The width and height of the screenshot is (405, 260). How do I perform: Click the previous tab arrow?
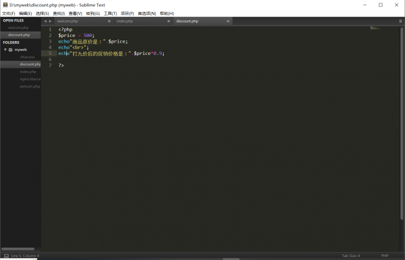(x=45, y=21)
